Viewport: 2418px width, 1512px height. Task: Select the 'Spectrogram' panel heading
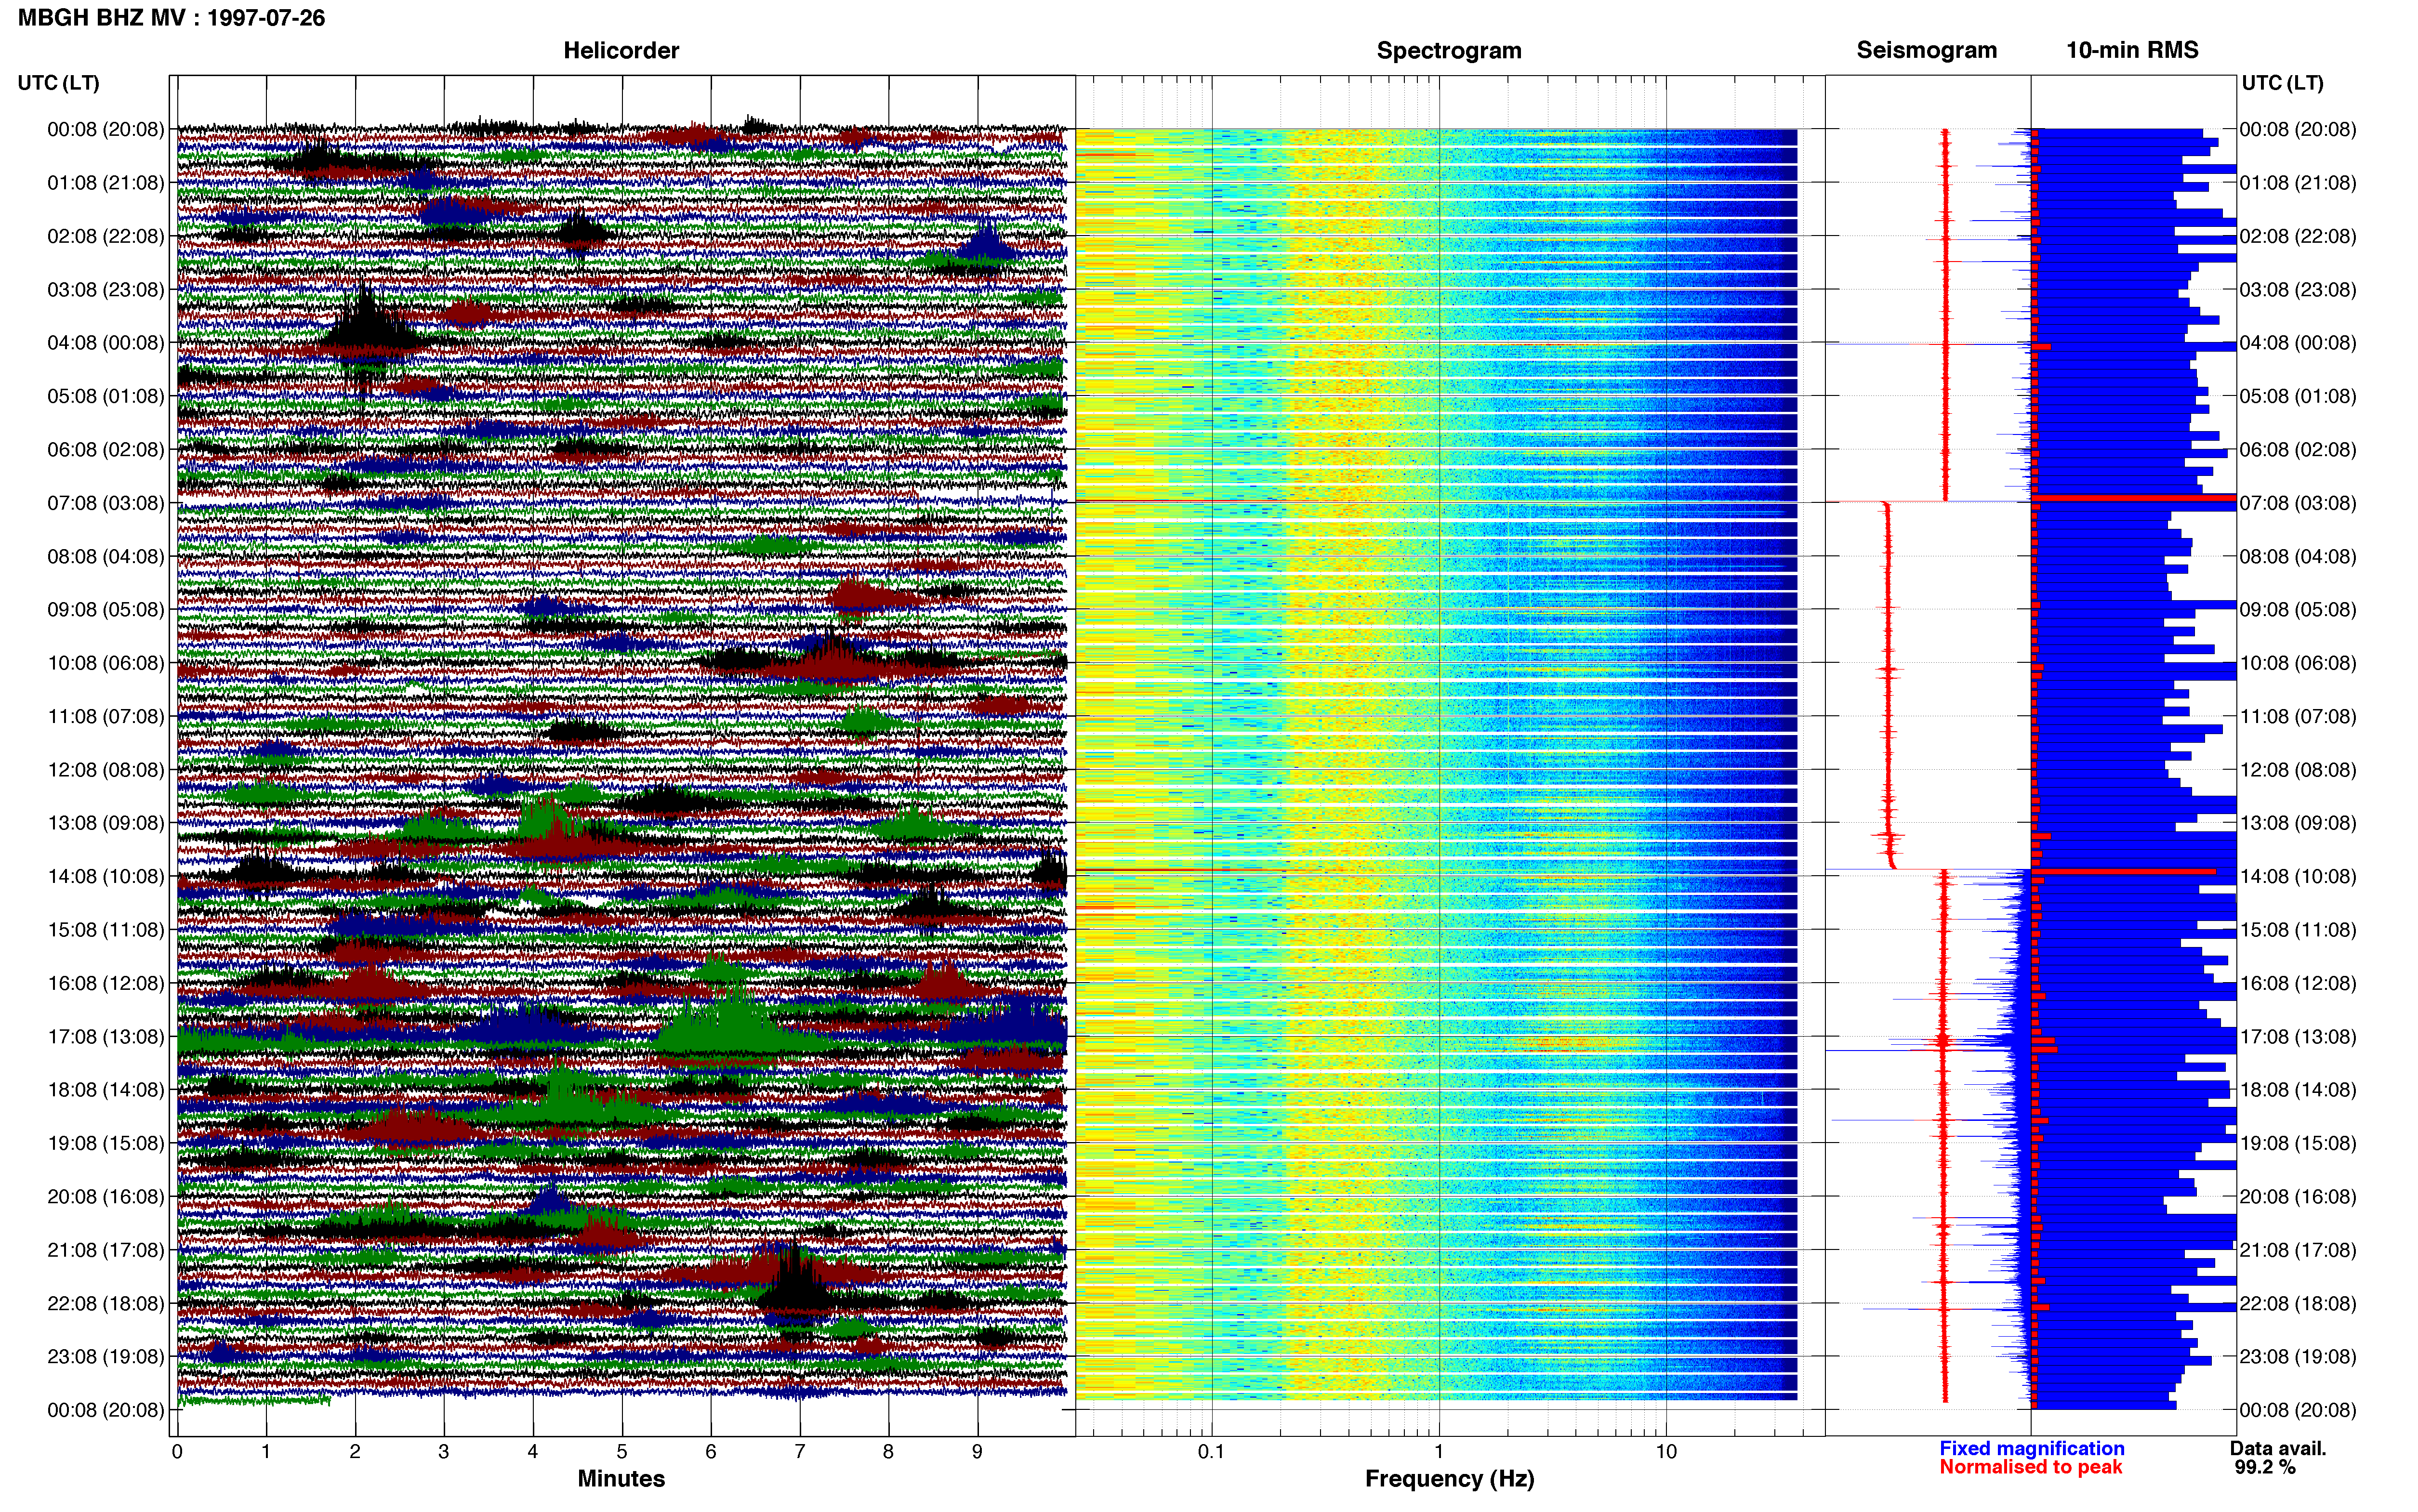coord(1449,50)
